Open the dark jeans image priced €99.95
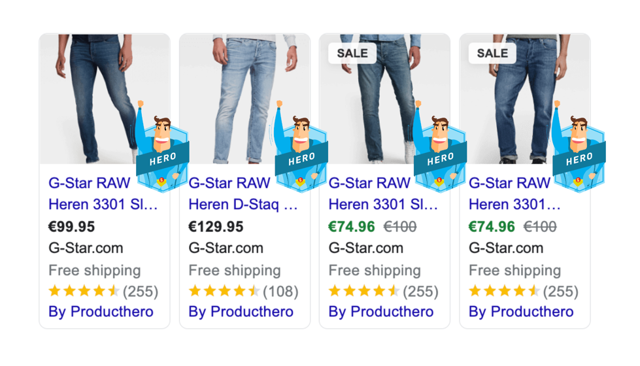 tap(105, 99)
